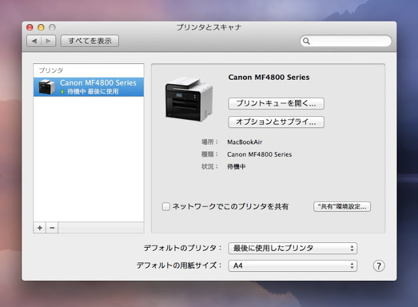
Task: Click the back navigation arrow
Action: [x=34, y=41]
